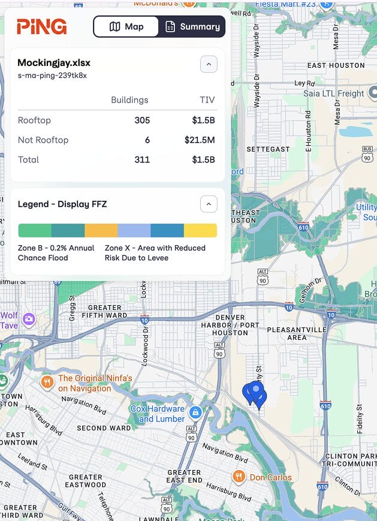Select the orange legend color swatch

[x=101, y=231]
